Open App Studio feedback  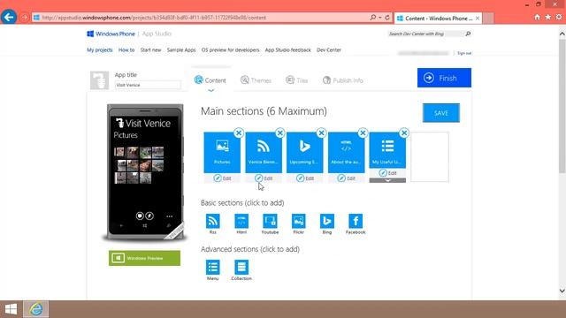[288, 50]
